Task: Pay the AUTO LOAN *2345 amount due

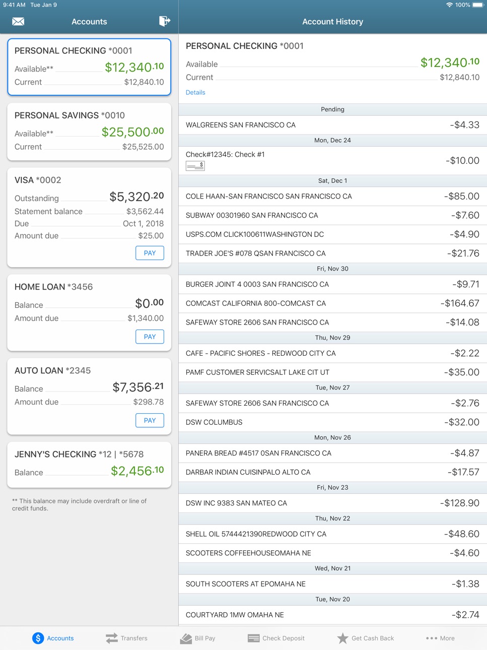Action: [x=150, y=420]
